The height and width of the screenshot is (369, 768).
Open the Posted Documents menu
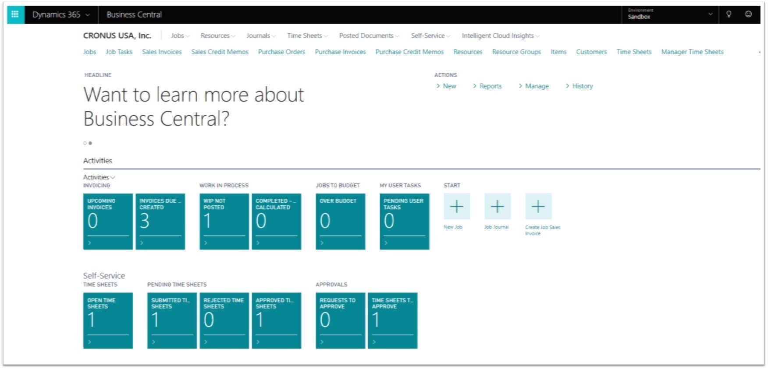click(369, 36)
